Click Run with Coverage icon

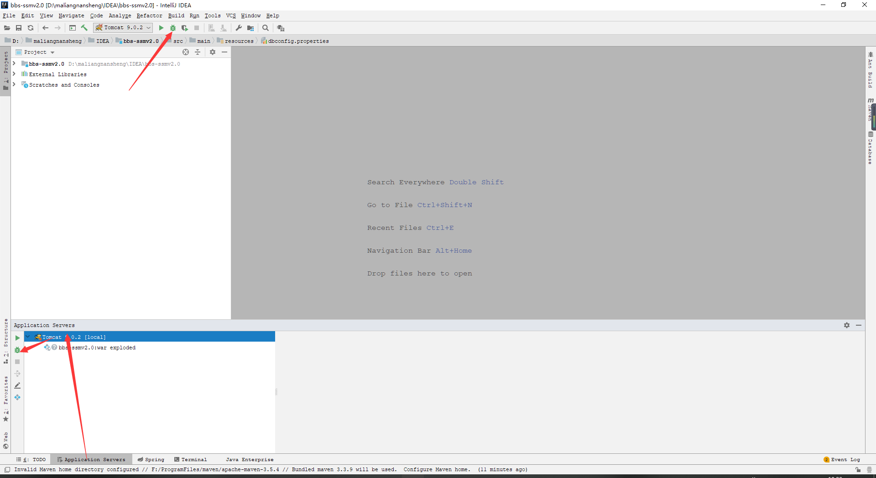[x=184, y=28]
